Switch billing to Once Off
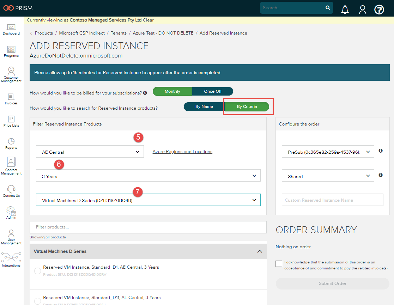This screenshot has width=394, height=305. coord(213,91)
